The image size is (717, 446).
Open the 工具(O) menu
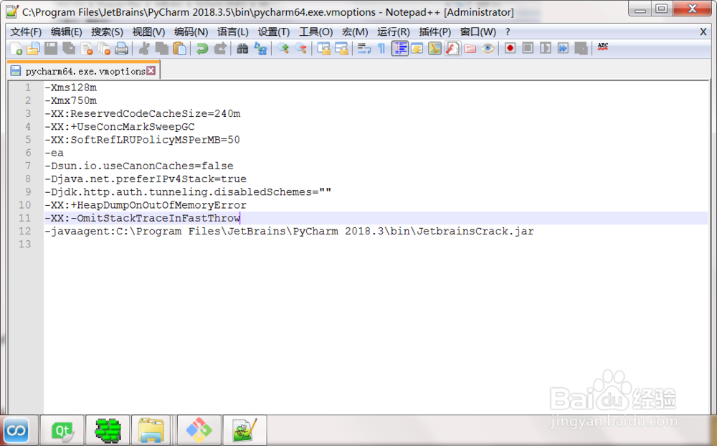(316, 32)
